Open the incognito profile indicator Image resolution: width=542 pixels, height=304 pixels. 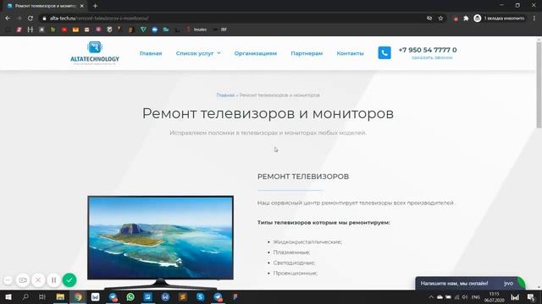499,19
